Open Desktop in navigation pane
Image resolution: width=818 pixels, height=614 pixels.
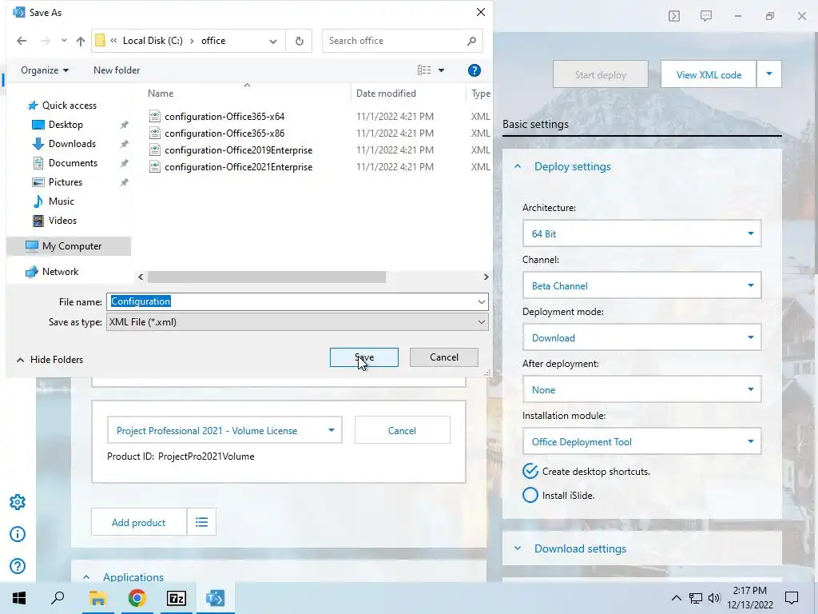(x=66, y=124)
